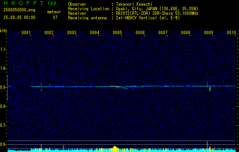
Task: Click time marker 0010
Action: (x=231, y=33)
